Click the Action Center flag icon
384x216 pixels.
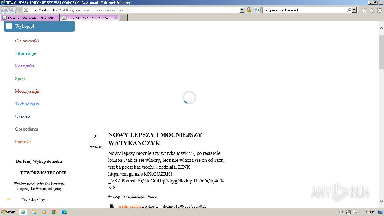click(355, 212)
